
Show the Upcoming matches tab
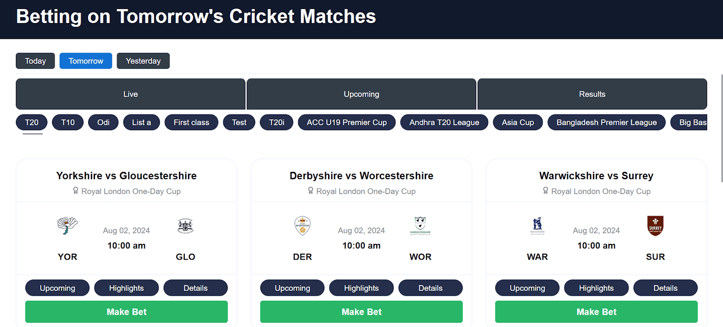[361, 94]
